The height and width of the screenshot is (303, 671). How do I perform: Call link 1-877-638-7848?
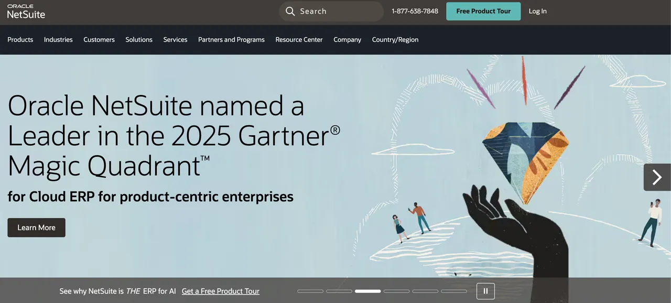tap(415, 11)
